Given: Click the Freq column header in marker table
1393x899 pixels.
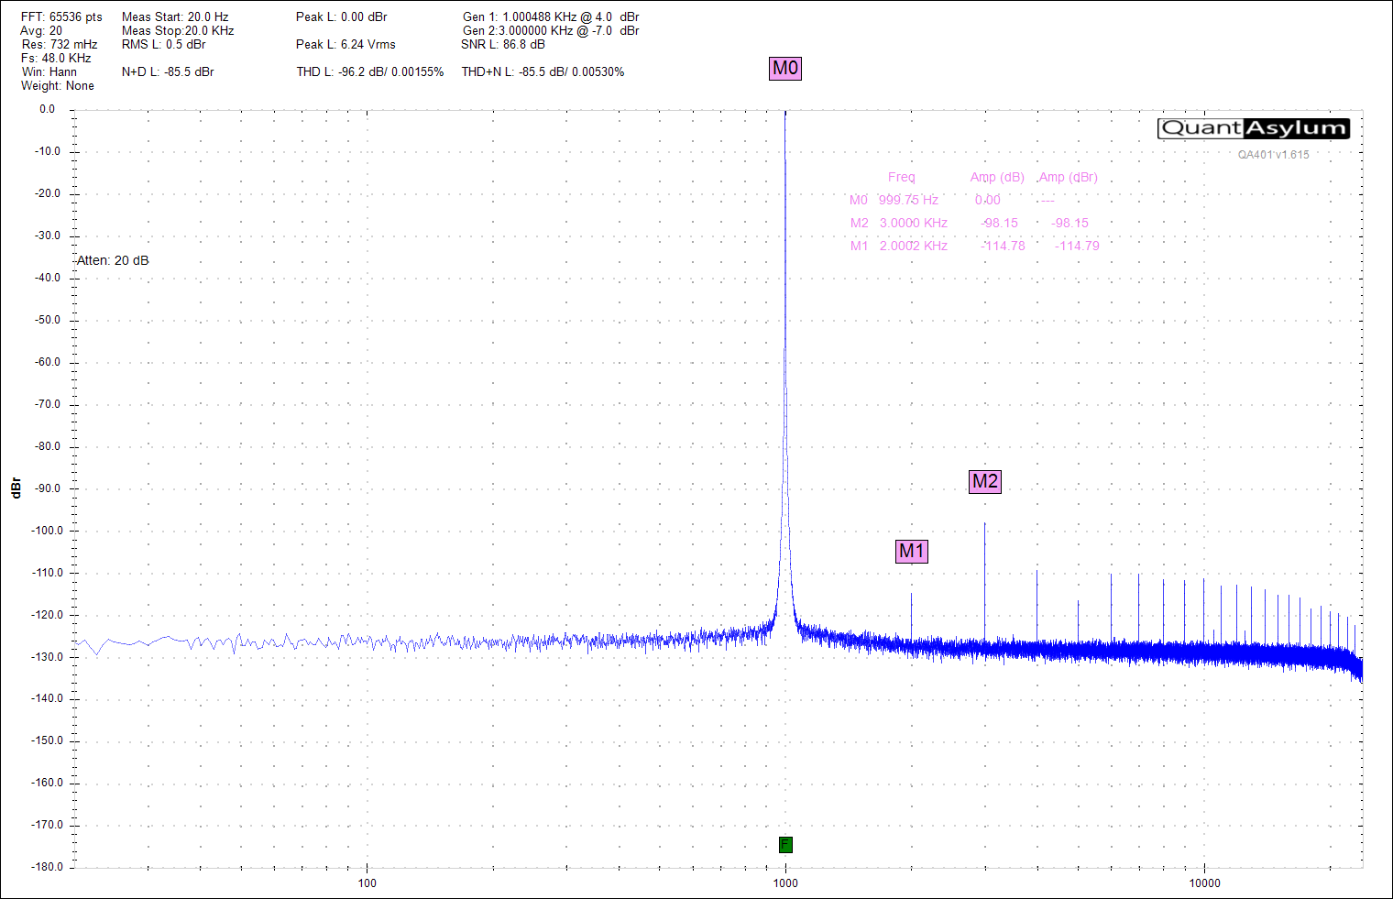Looking at the screenshot, I should pyautogui.click(x=901, y=177).
